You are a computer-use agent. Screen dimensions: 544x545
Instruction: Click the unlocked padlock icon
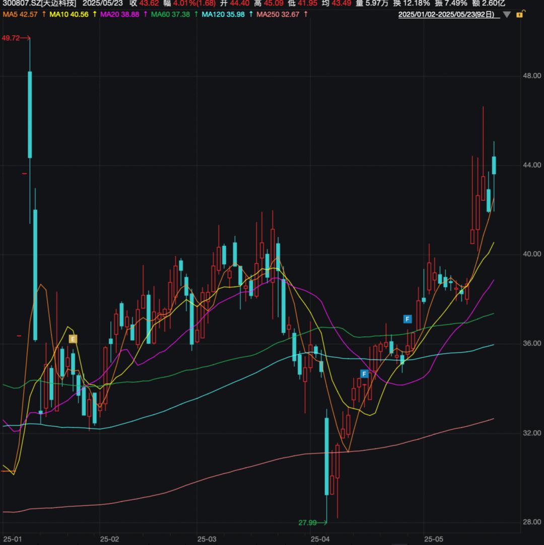pyautogui.click(x=520, y=14)
